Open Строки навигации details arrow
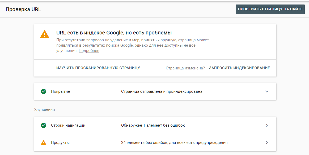 point(267,125)
